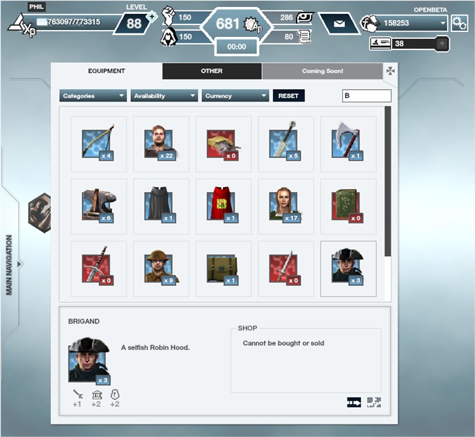Viewport: 475px width, 437px height.
Task: Select the battle axe item x1
Action: [348, 144]
